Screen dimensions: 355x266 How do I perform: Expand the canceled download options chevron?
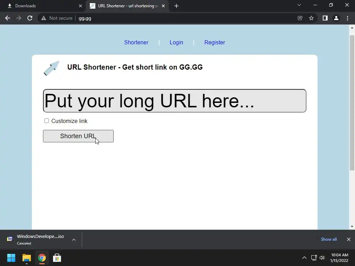tap(74, 240)
